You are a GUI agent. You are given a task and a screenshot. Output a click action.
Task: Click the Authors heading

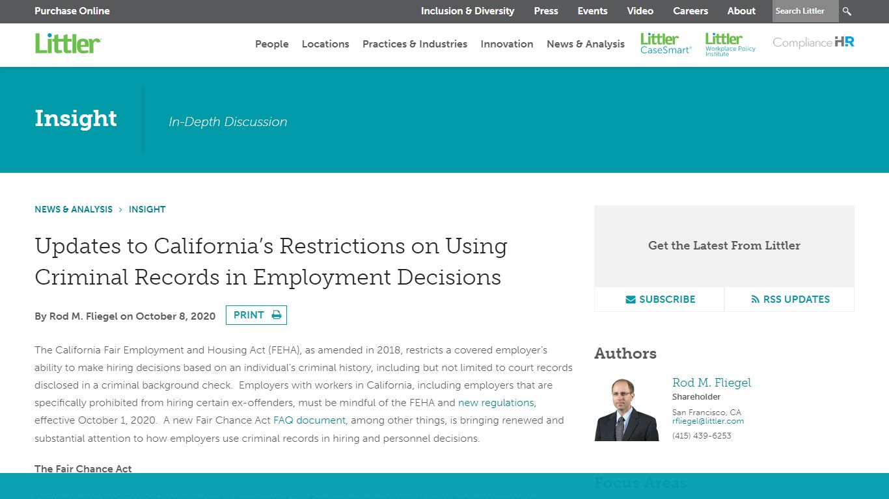pos(625,353)
